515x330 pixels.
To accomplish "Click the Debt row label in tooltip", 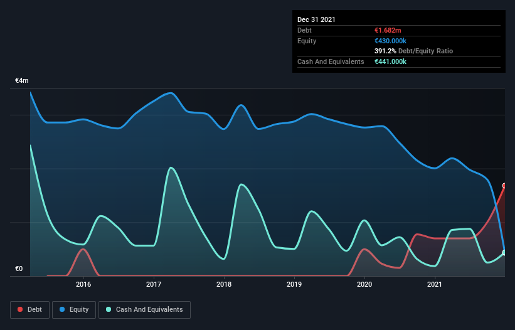I will point(304,30).
